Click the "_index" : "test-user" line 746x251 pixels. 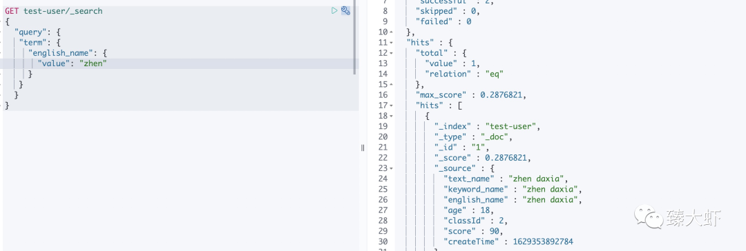pos(488,126)
